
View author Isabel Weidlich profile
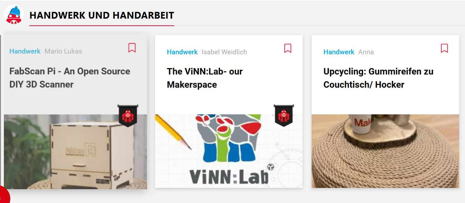[224, 52]
